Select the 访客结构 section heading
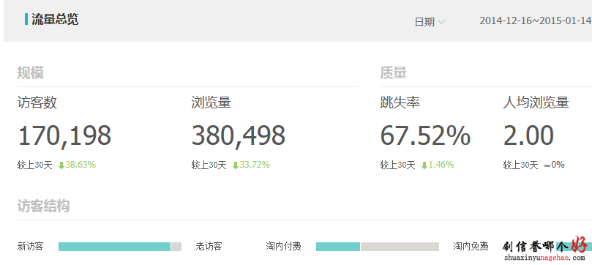 click(x=43, y=206)
